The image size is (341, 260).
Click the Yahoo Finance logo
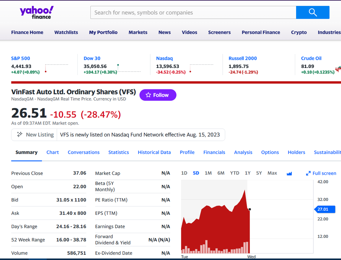36,13
